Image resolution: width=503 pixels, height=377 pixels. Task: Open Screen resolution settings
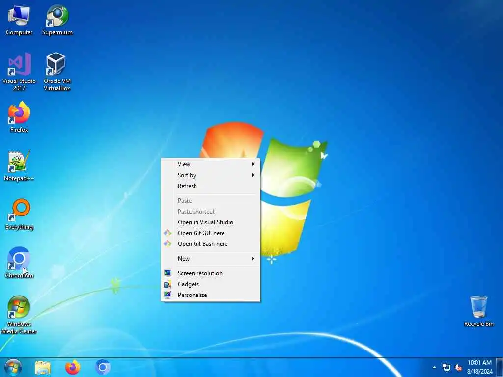[210, 273]
